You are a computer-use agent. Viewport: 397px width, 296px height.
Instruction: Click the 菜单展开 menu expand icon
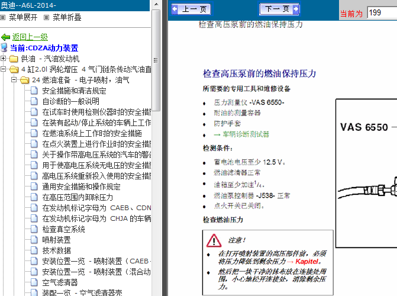[x=3, y=18]
